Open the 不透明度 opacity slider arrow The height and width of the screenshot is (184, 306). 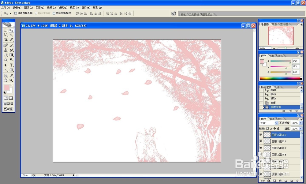coord(300,123)
